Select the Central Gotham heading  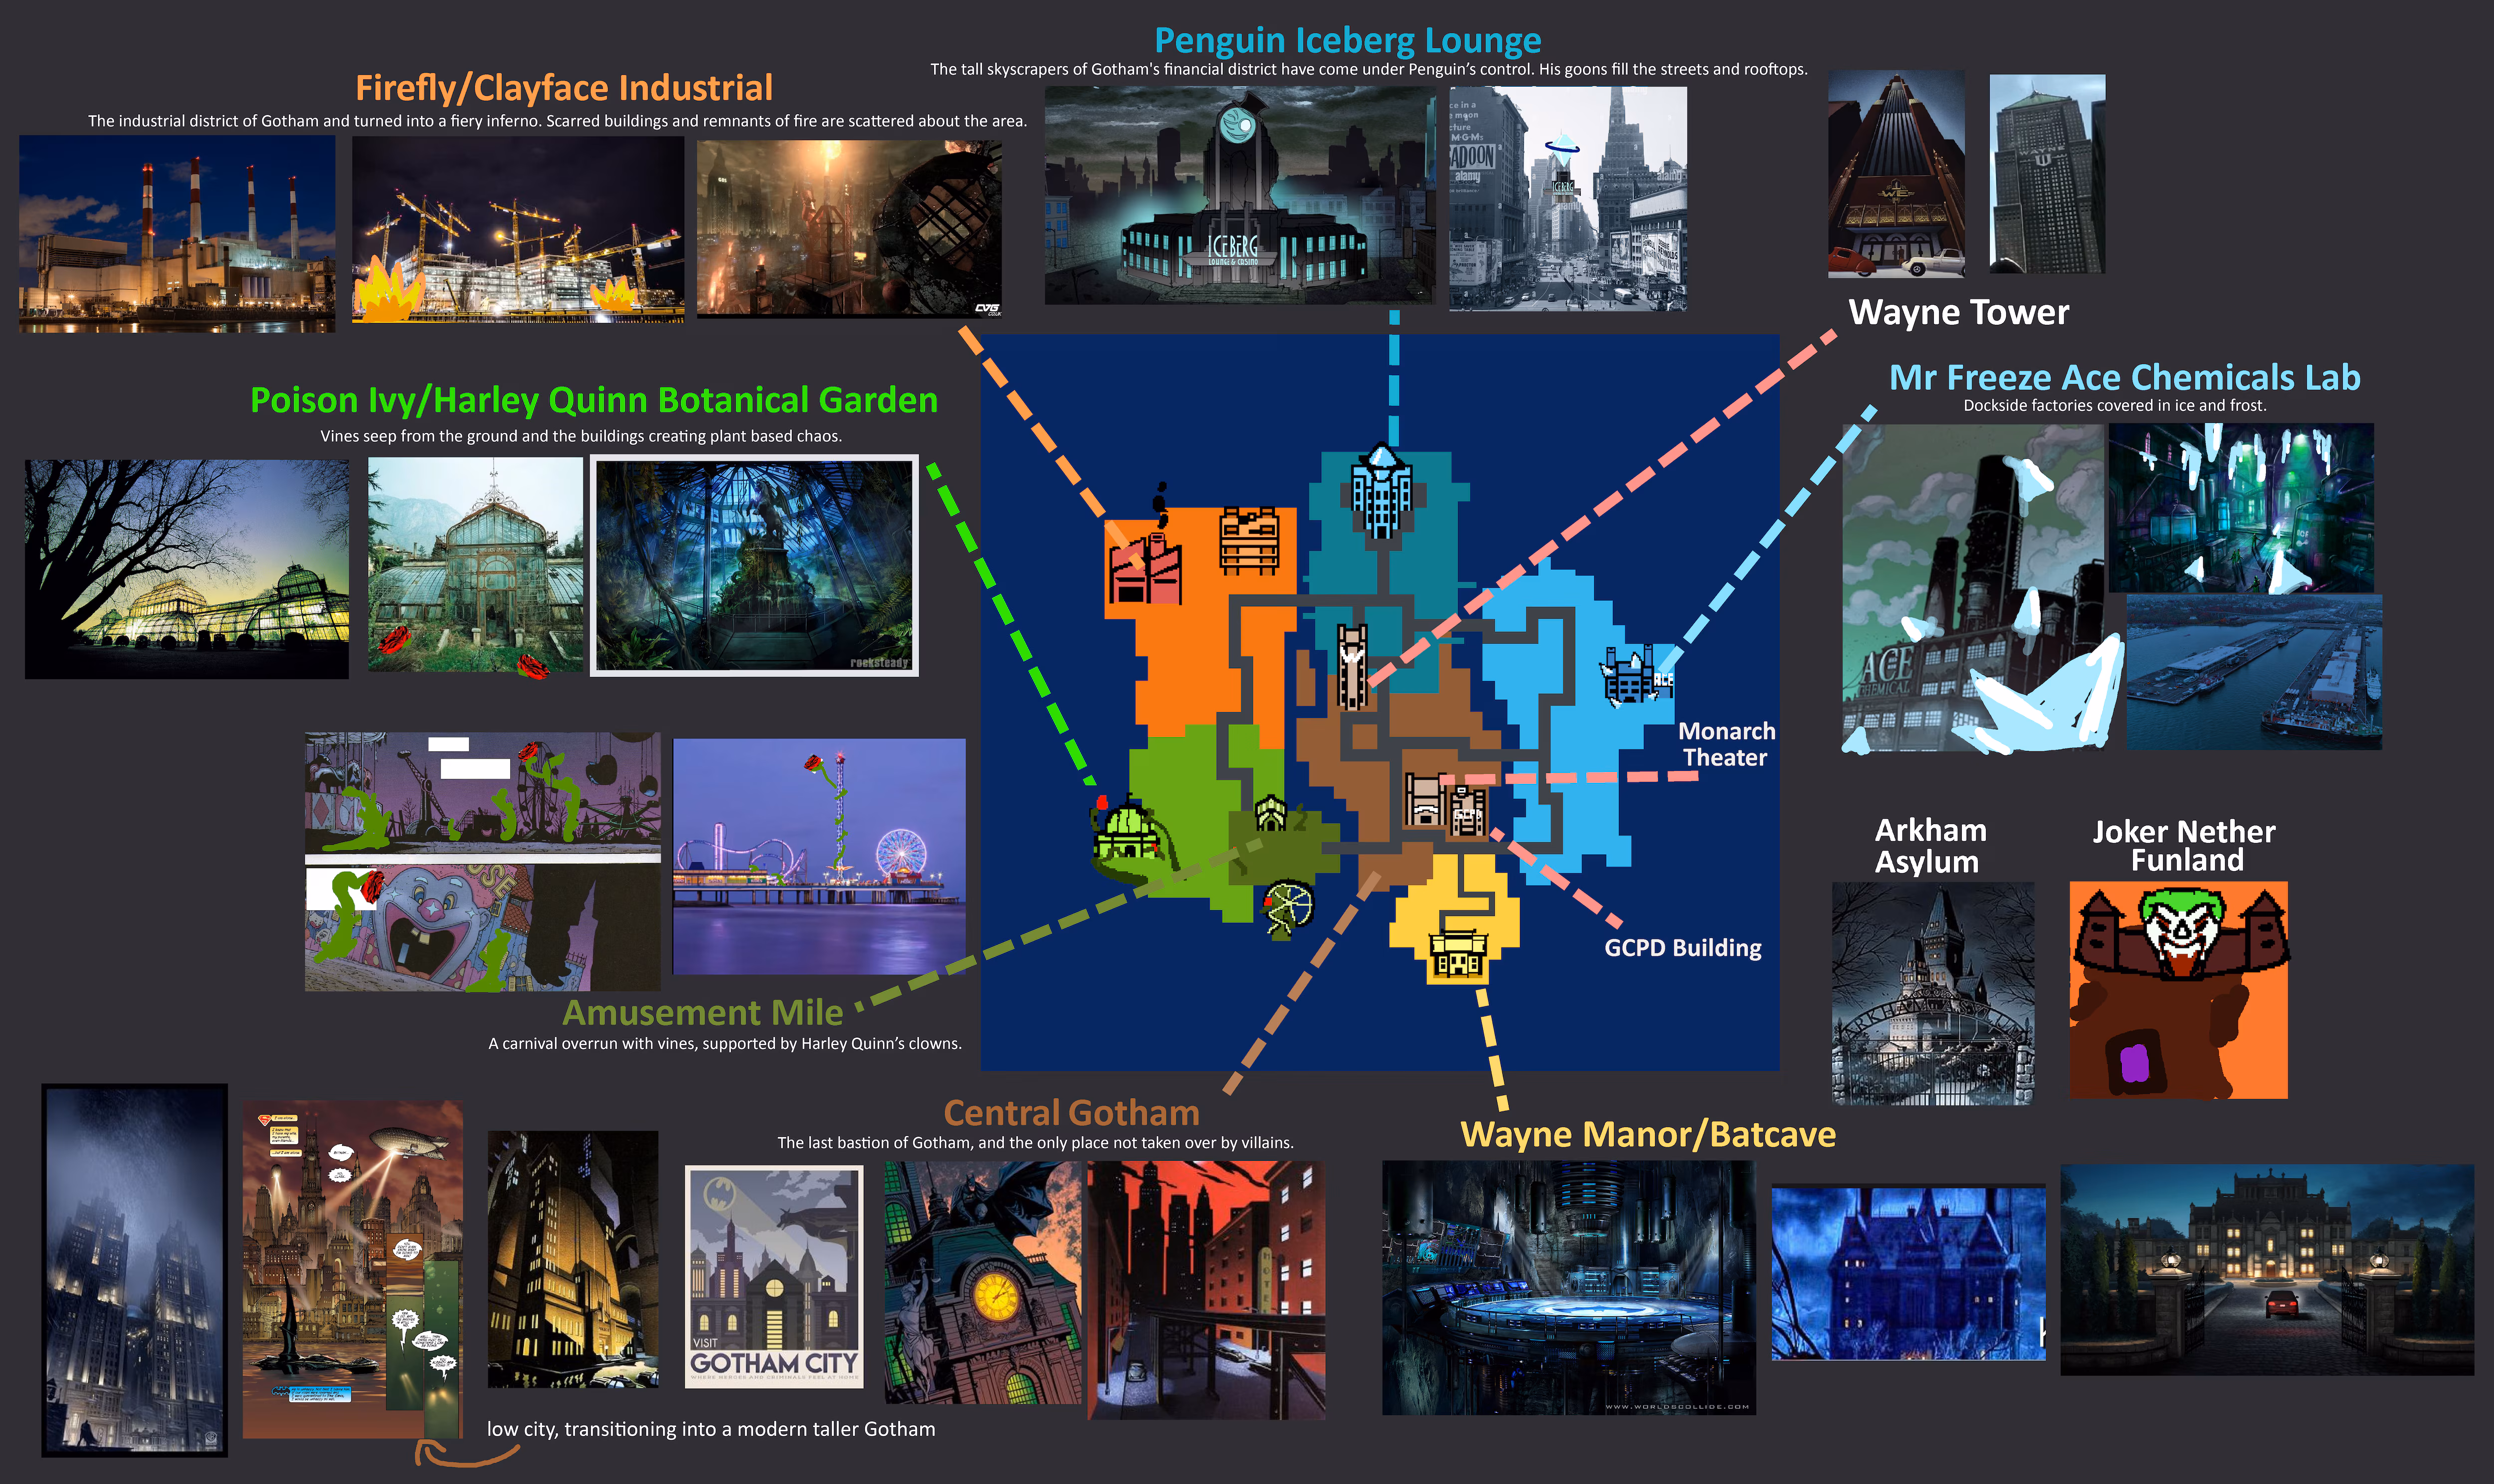(1071, 1113)
